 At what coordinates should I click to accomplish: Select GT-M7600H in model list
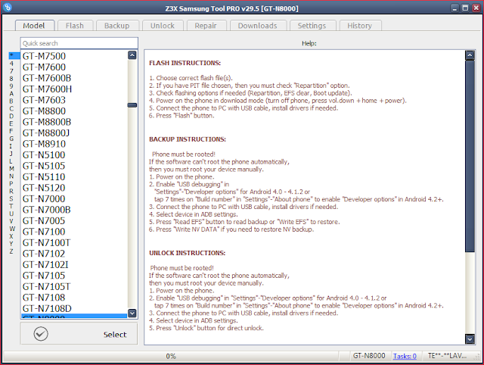coord(74,89)
